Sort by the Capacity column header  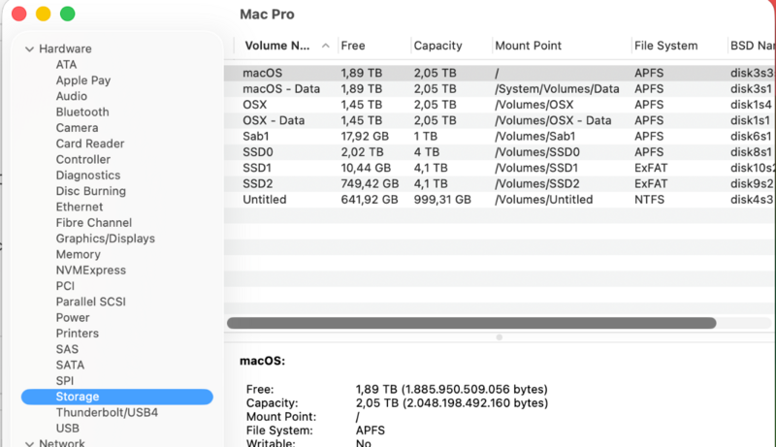click(x=437, y=46)
